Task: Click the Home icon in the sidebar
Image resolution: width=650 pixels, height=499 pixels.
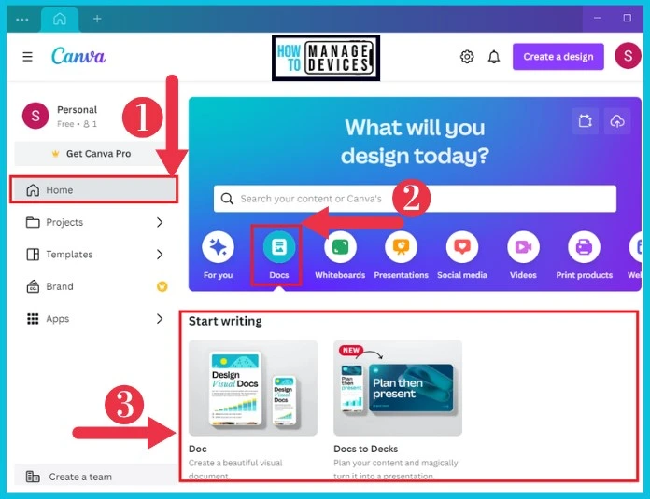Action: [33, 190]
